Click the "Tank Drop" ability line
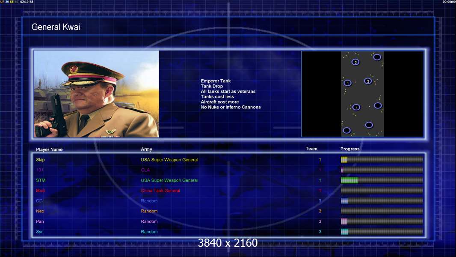The width and height of the screenshot is (456, 257). click(212, 86)
